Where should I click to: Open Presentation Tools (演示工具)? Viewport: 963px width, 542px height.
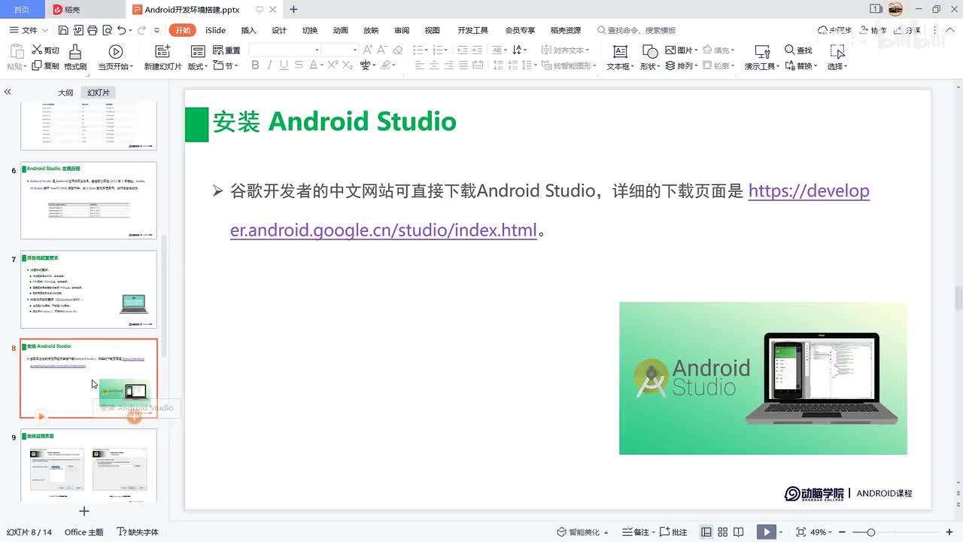point(762,57)
